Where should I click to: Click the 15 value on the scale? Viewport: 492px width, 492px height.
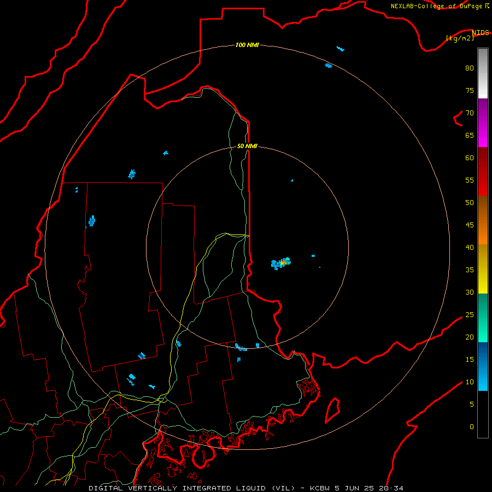click(x=470, y=360)
